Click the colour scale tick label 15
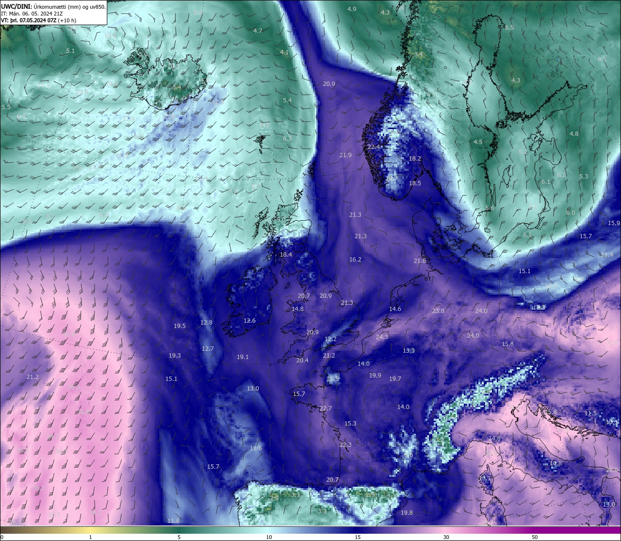The image size is (621, 541). coord(358,537)
